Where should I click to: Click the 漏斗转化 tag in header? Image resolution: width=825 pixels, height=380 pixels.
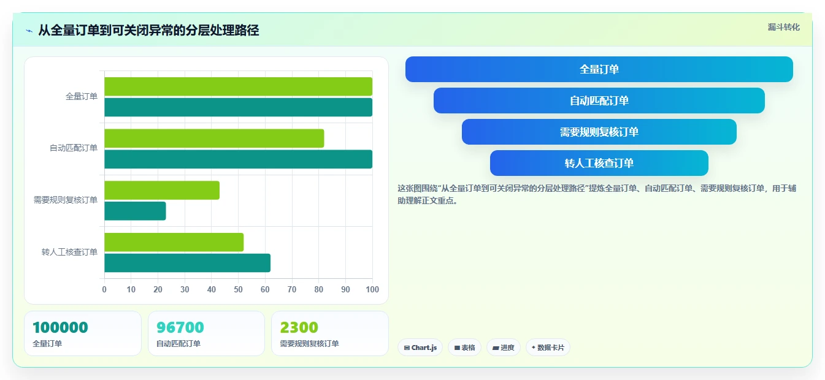point(783,27)
